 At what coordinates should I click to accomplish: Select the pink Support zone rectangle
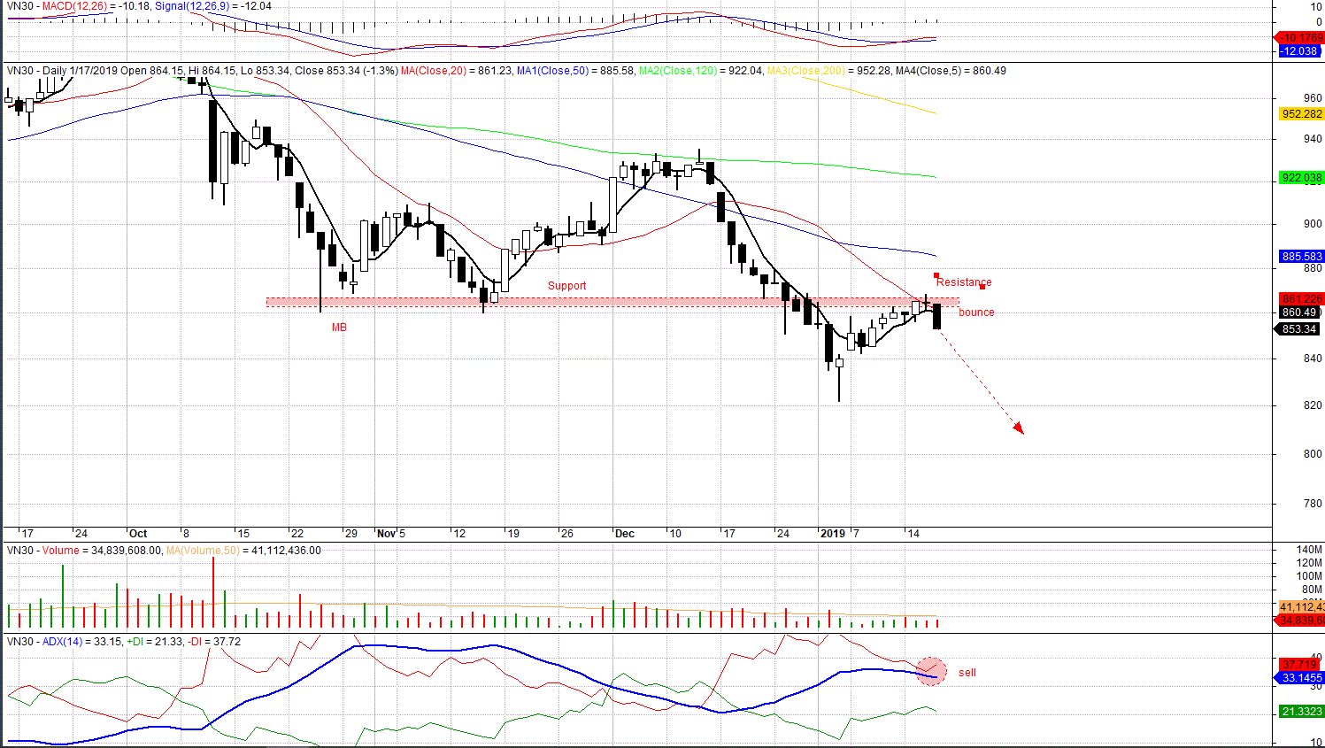point(611,302)
